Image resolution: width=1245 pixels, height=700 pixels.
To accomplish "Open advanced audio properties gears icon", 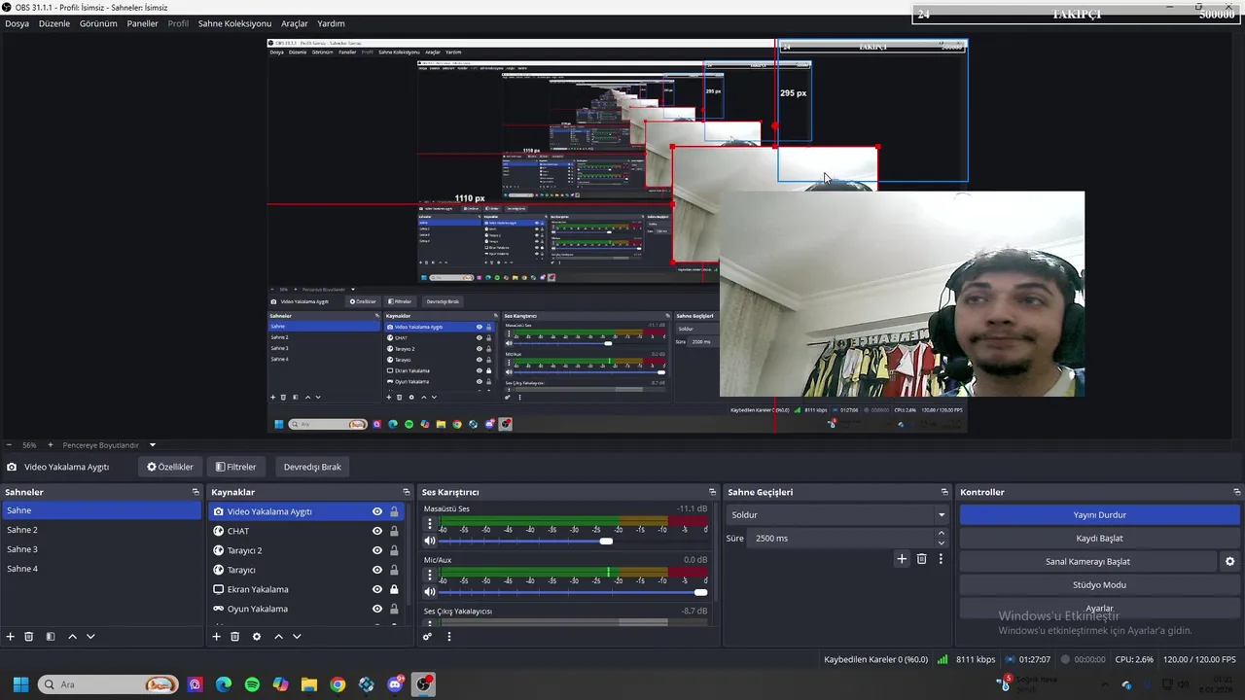I will (x=427, y=637).
